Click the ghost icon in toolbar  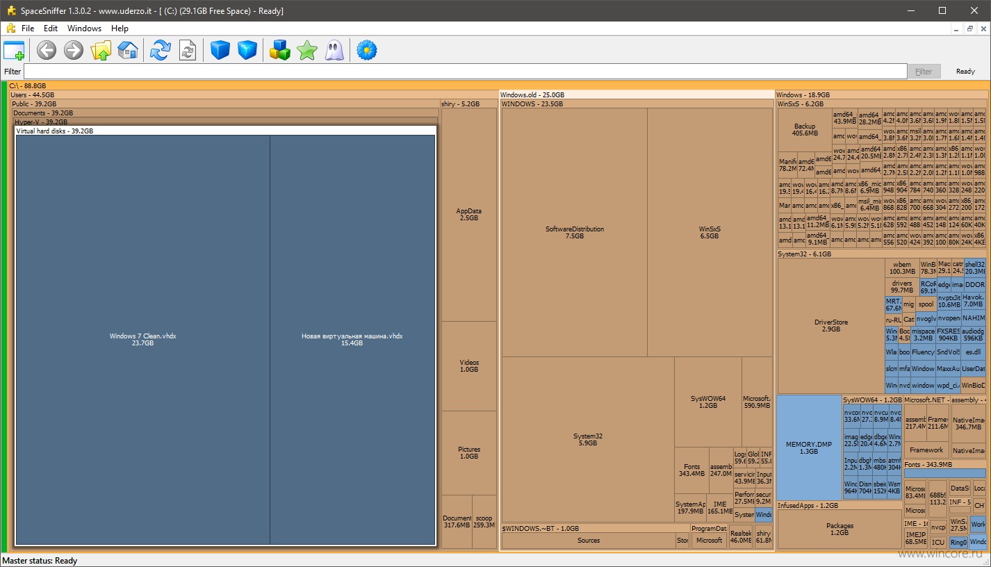(x=334, y=50)
